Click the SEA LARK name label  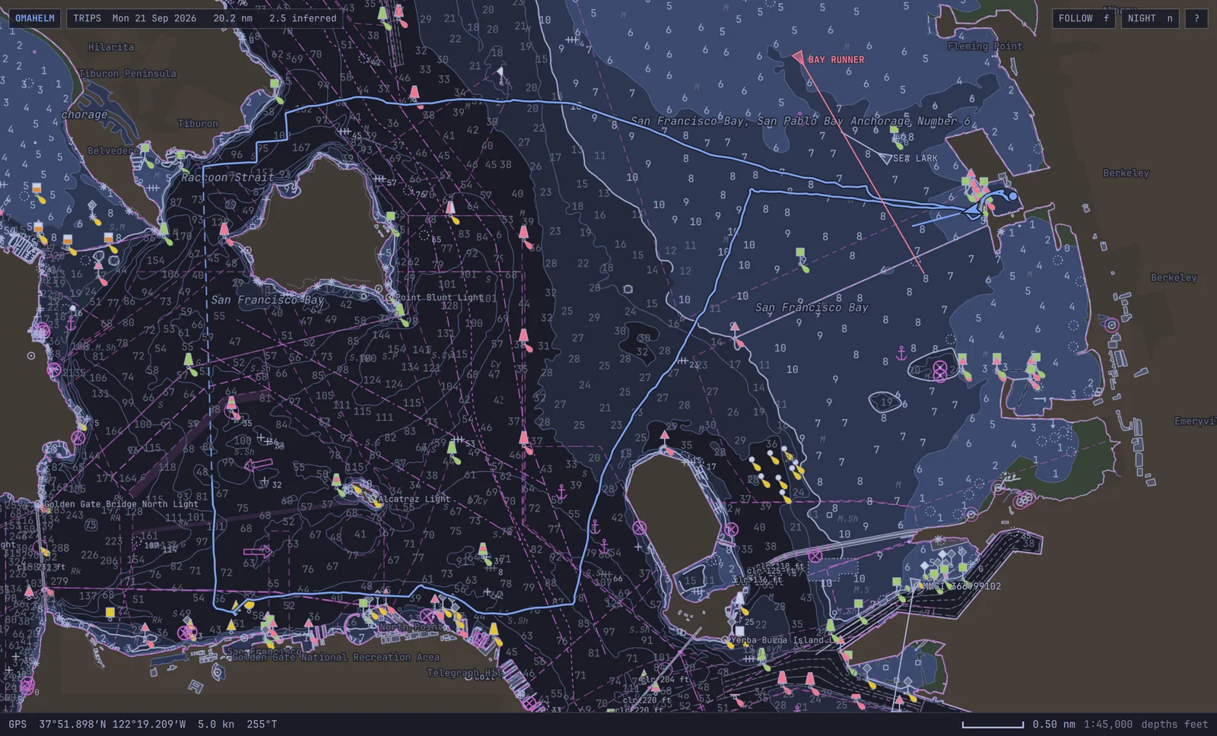point(915,158)
